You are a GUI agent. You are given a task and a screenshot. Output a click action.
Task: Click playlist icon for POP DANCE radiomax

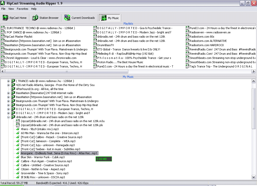pos(3,32)
